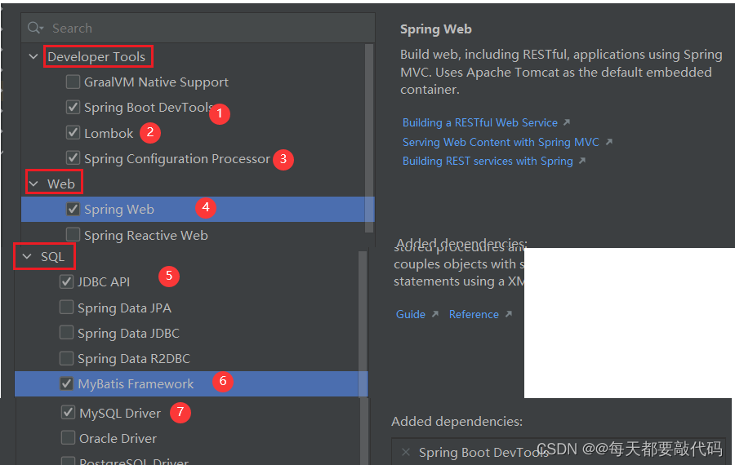Viewport: 735px width, 465px height.
Task: Select the Lombok row text
Action: click(109, 134)
